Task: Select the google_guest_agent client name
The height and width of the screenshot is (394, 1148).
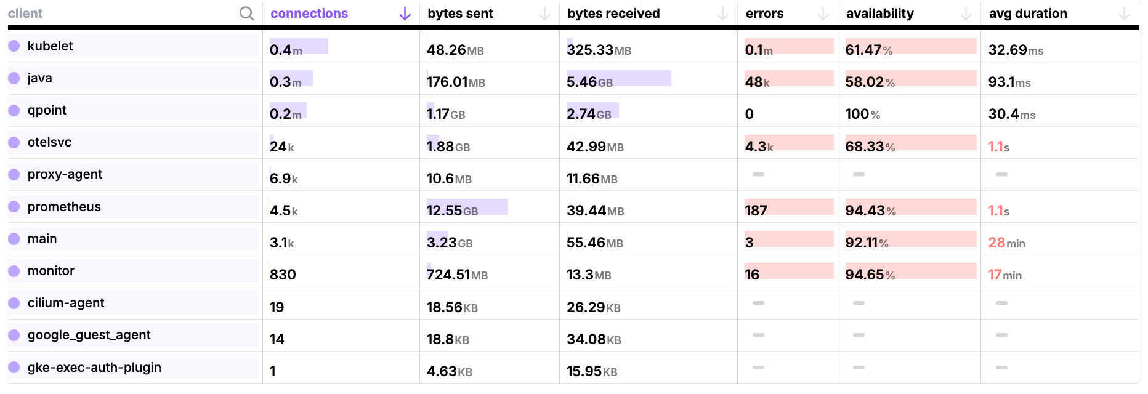Action: point(89,335)
